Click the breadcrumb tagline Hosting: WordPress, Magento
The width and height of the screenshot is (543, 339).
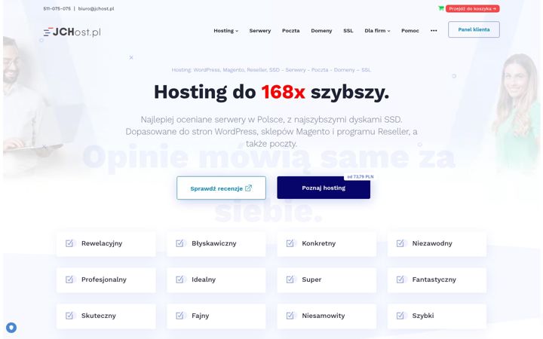tap(271, 70)
